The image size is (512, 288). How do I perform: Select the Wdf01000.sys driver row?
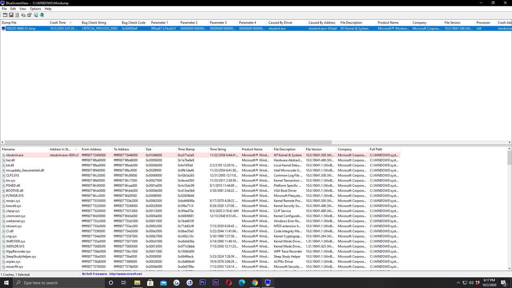tap(200, 241)
